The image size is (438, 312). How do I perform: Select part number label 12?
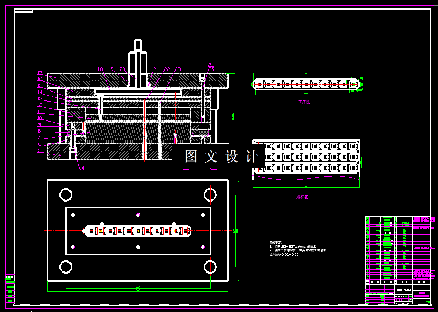point(39,105)
